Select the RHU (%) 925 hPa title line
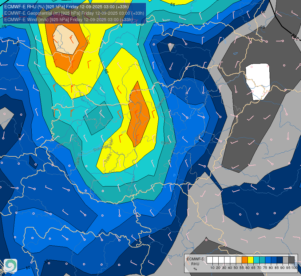The width and height of the screenshot is (301, 276). 66,7
